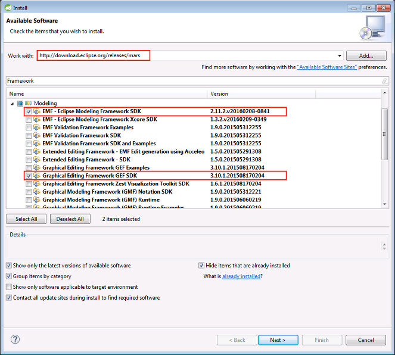Open the Work with dropdown arrow
The width and height of the screenshot is (395, 355).
pos(340,55)
